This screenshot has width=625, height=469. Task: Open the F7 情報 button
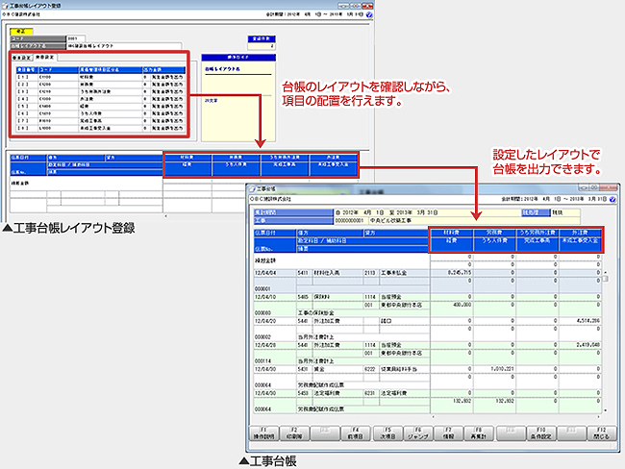click(448, 433)
